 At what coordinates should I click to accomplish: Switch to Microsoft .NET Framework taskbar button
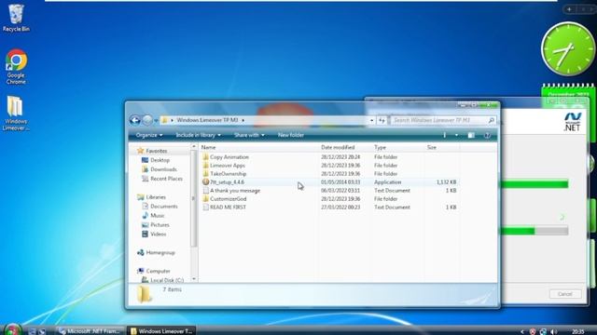coord(90,331)
